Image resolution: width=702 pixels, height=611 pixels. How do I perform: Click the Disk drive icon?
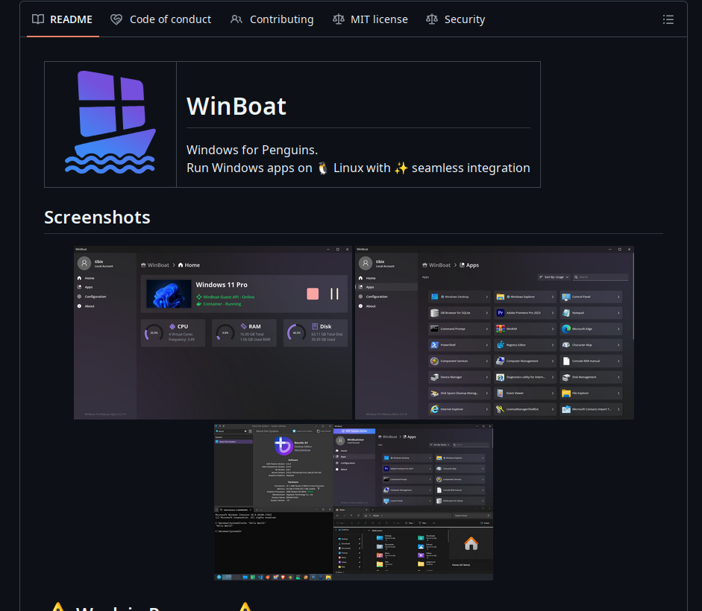coord(315,326)
